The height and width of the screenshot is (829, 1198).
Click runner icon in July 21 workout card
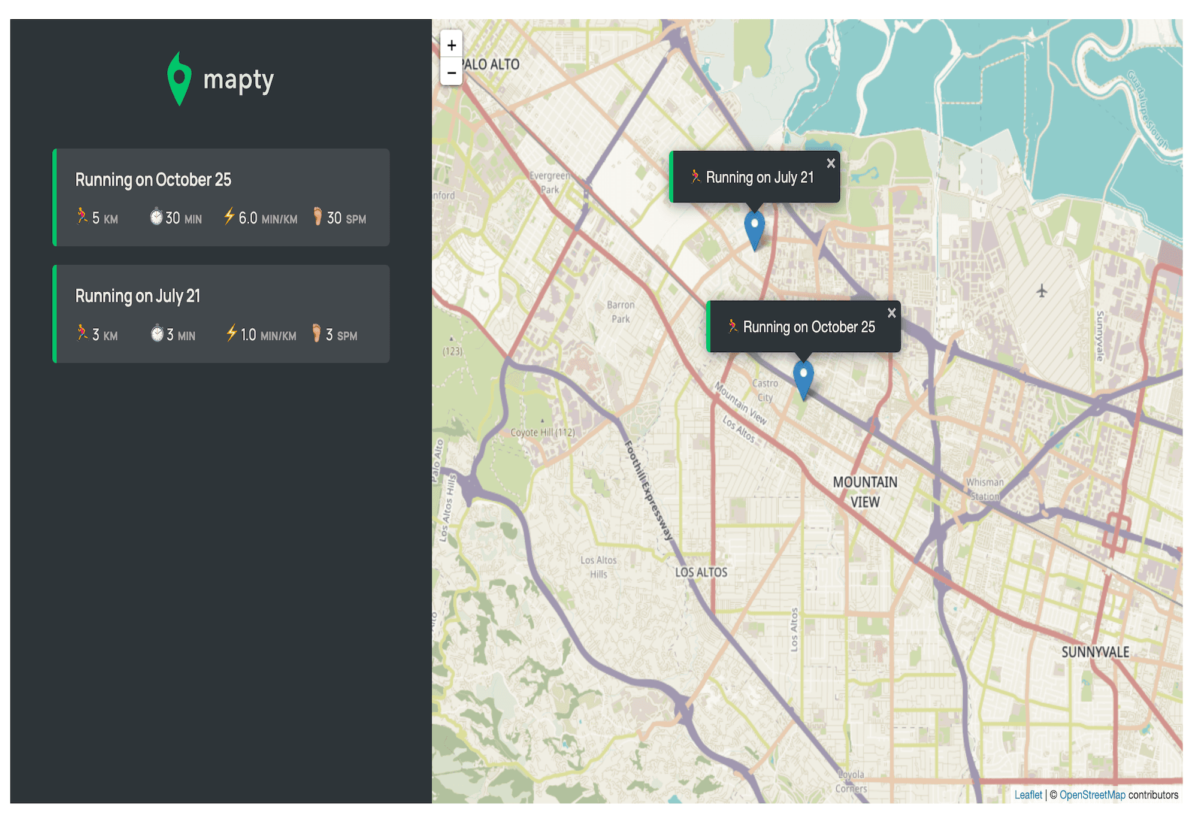pos(82,333)
